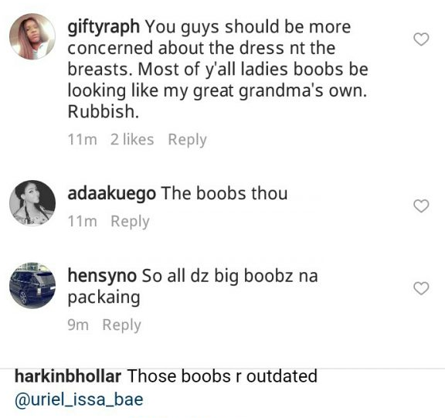This screenshot has height=418, width=445.
Task: Tap the heart beside adaakuego's comment
Action: (421, 206)
